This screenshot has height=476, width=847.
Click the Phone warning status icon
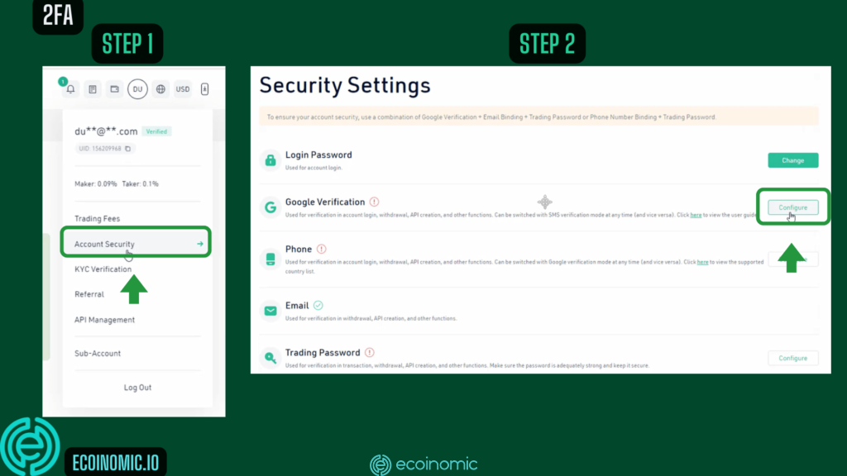tap(322, 249)
